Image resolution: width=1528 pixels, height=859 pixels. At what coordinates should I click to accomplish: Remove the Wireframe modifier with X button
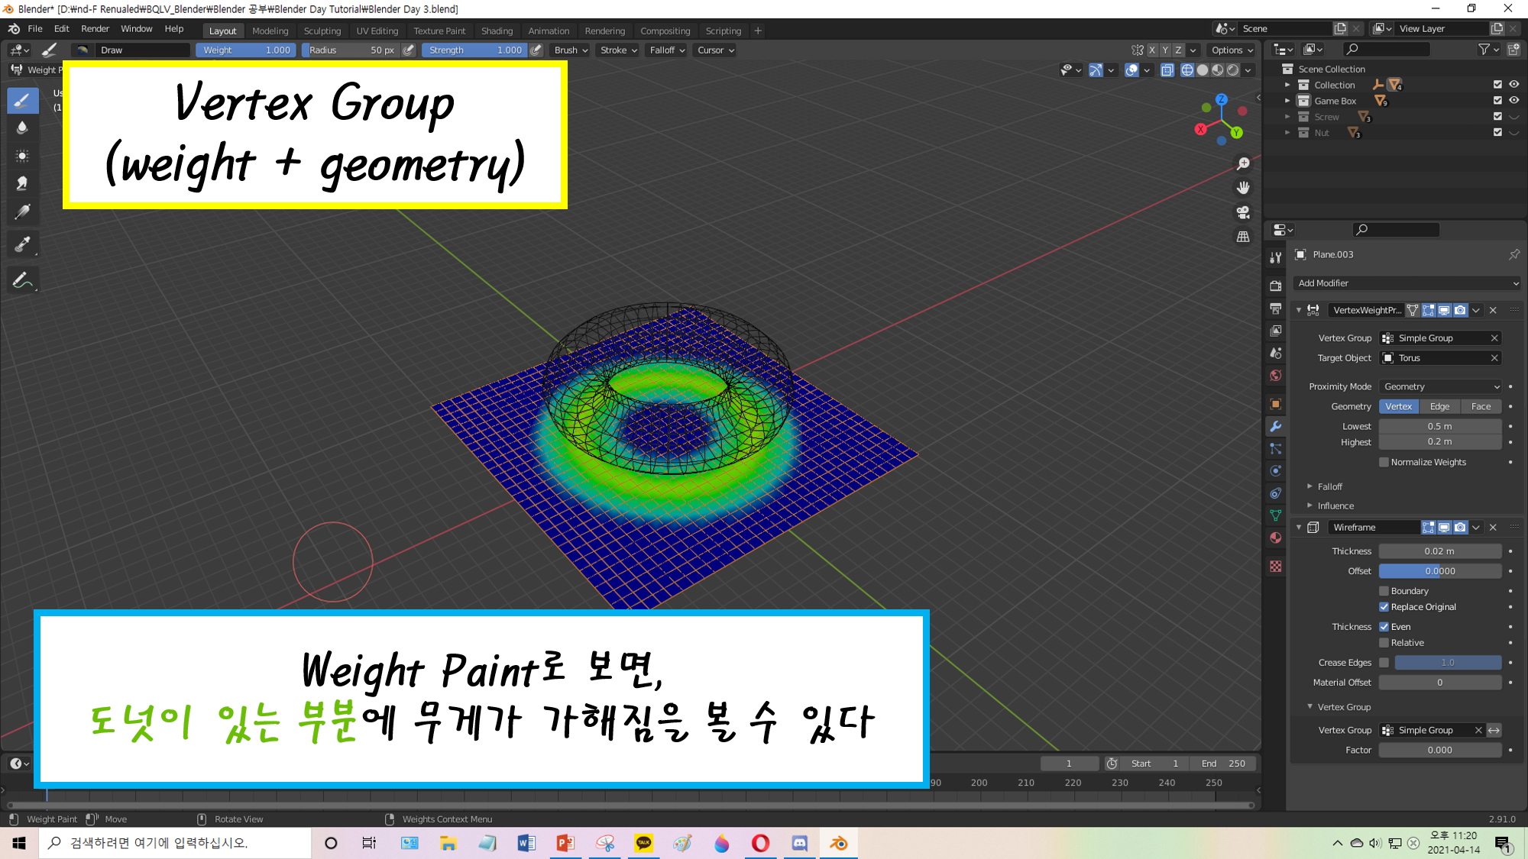point(1493,528)
